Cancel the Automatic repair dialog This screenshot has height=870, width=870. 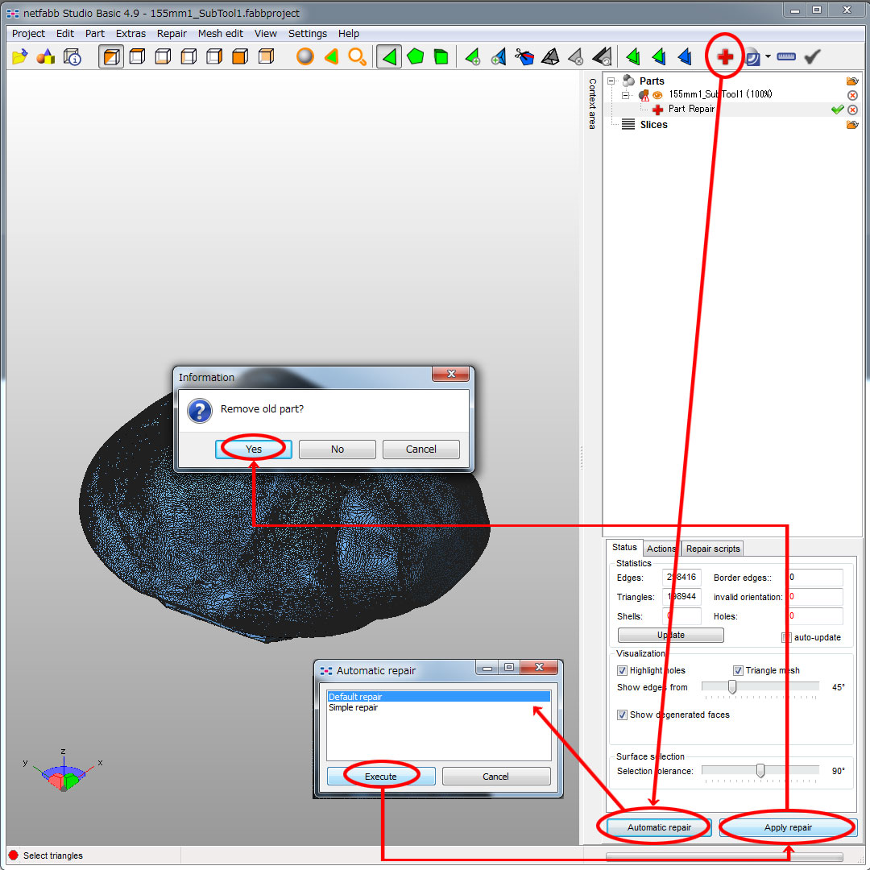(495, 777)
